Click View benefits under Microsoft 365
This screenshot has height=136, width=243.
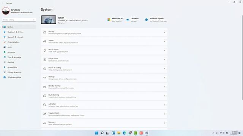[x=117, y=21]
